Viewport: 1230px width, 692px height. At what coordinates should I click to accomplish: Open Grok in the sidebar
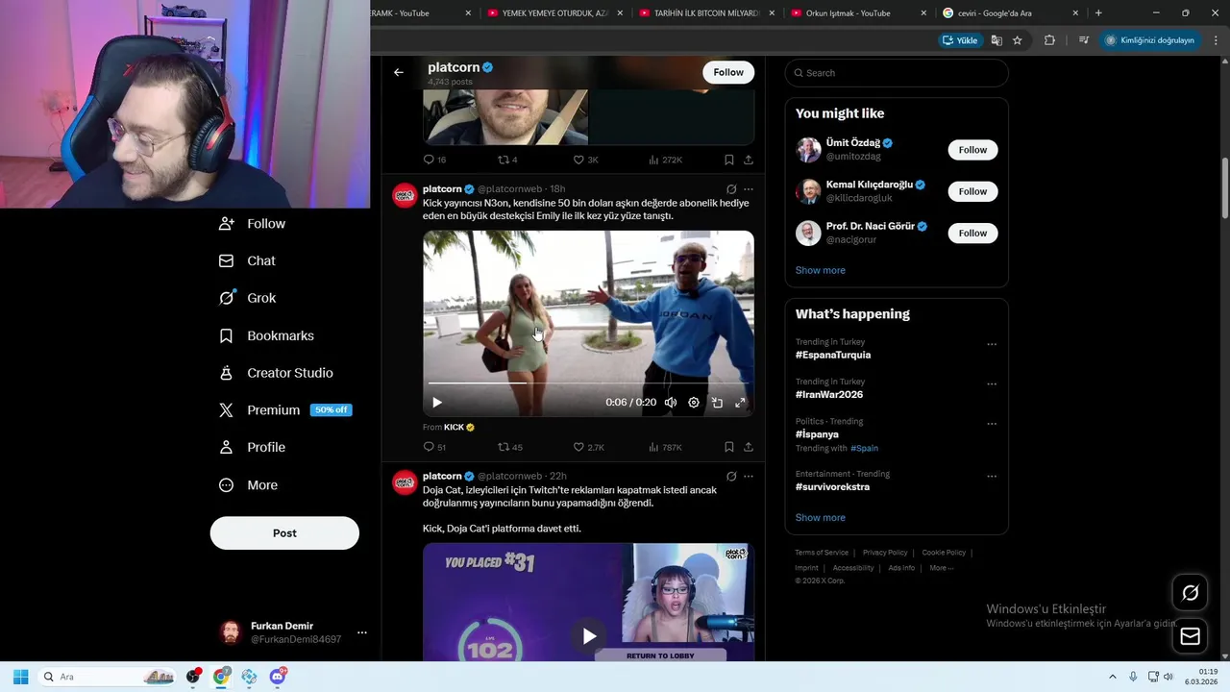coord(248,298)
